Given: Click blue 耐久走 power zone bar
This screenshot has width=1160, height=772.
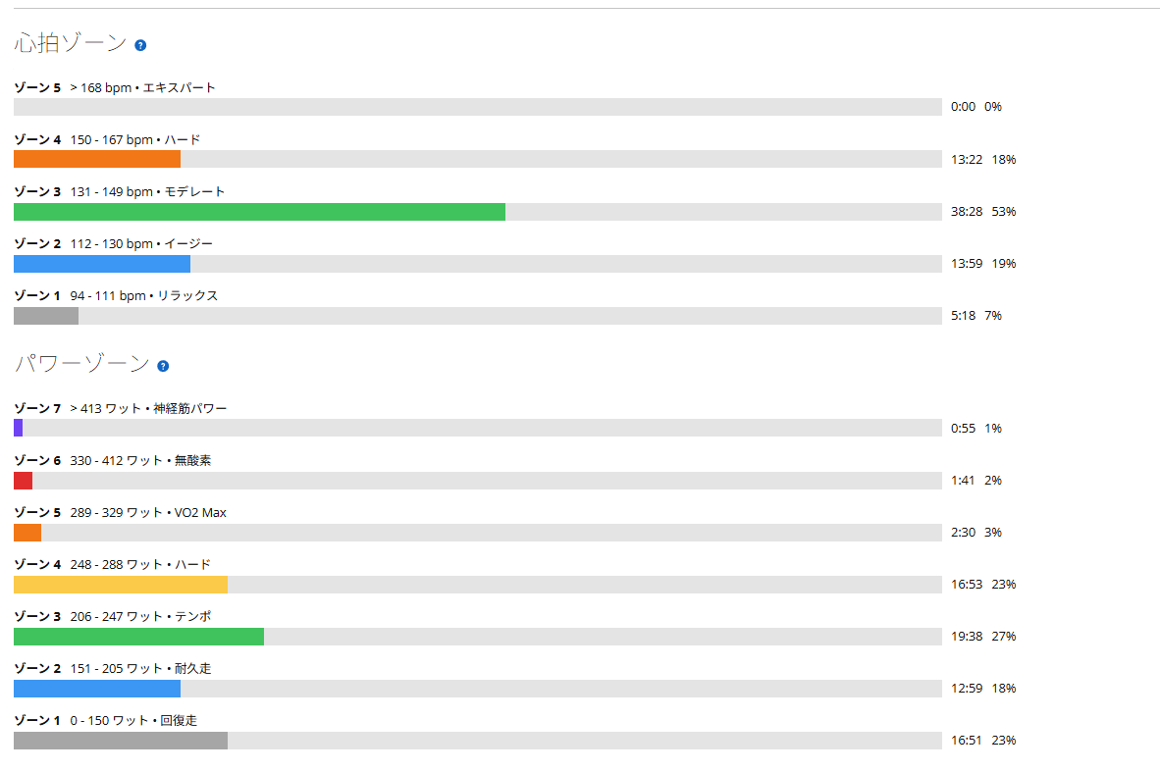Looking at the screenshot, I should click(x=97, y=689).
